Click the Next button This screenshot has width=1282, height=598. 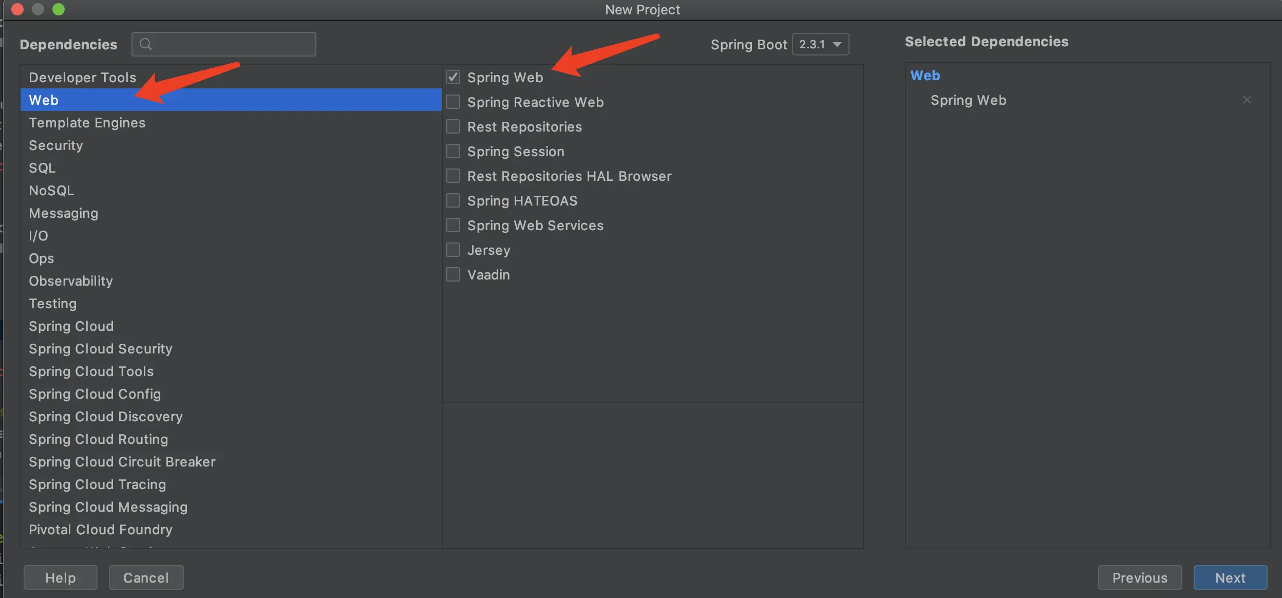(1230, 578)
